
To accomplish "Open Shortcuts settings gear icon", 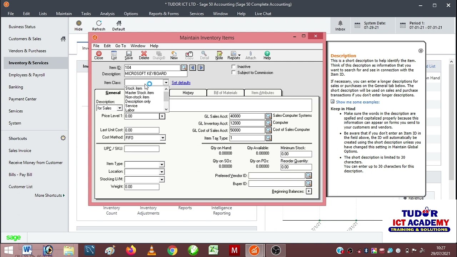I will [x=63, y=138].
